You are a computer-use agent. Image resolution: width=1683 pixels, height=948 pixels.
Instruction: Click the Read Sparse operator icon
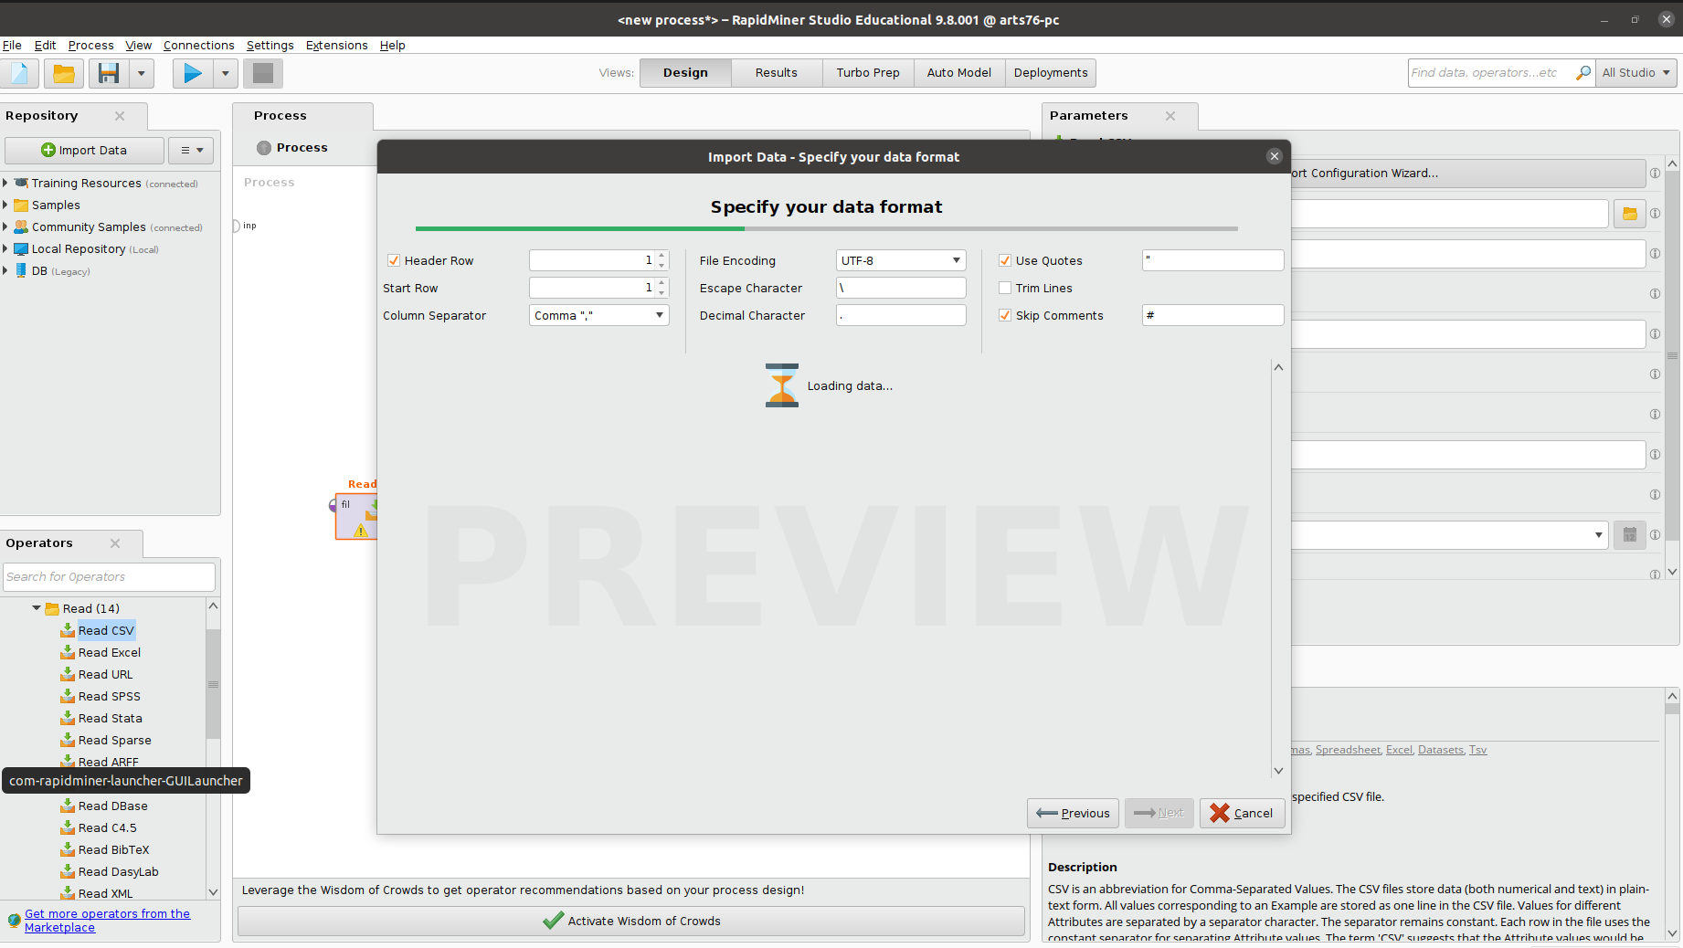click(68, 740)
